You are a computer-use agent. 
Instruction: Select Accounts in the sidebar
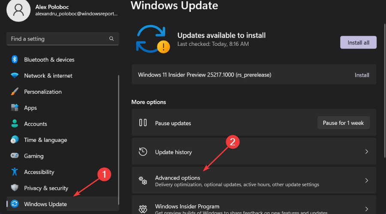tap(63, 124)
